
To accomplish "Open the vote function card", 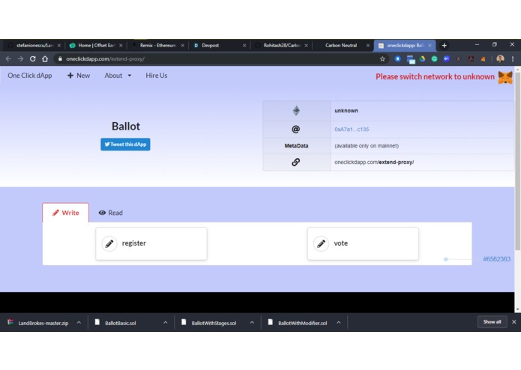I will pos(363,243).
